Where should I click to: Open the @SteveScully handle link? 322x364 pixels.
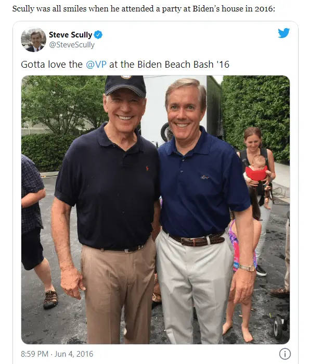[72, 45]
